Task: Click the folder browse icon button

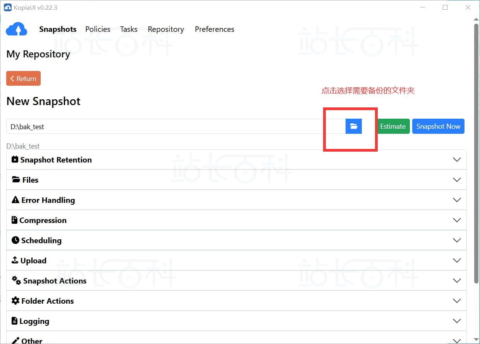Action: click(x=354, y=126)
